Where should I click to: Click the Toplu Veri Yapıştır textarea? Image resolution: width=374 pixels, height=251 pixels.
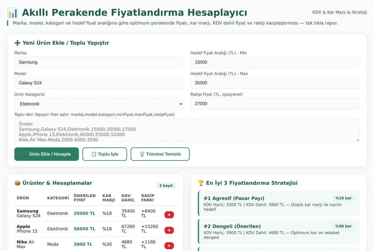point(187,130)
